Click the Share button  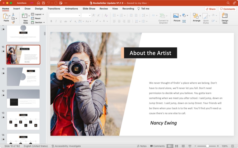pyautogui.click(x=211, y=9)
